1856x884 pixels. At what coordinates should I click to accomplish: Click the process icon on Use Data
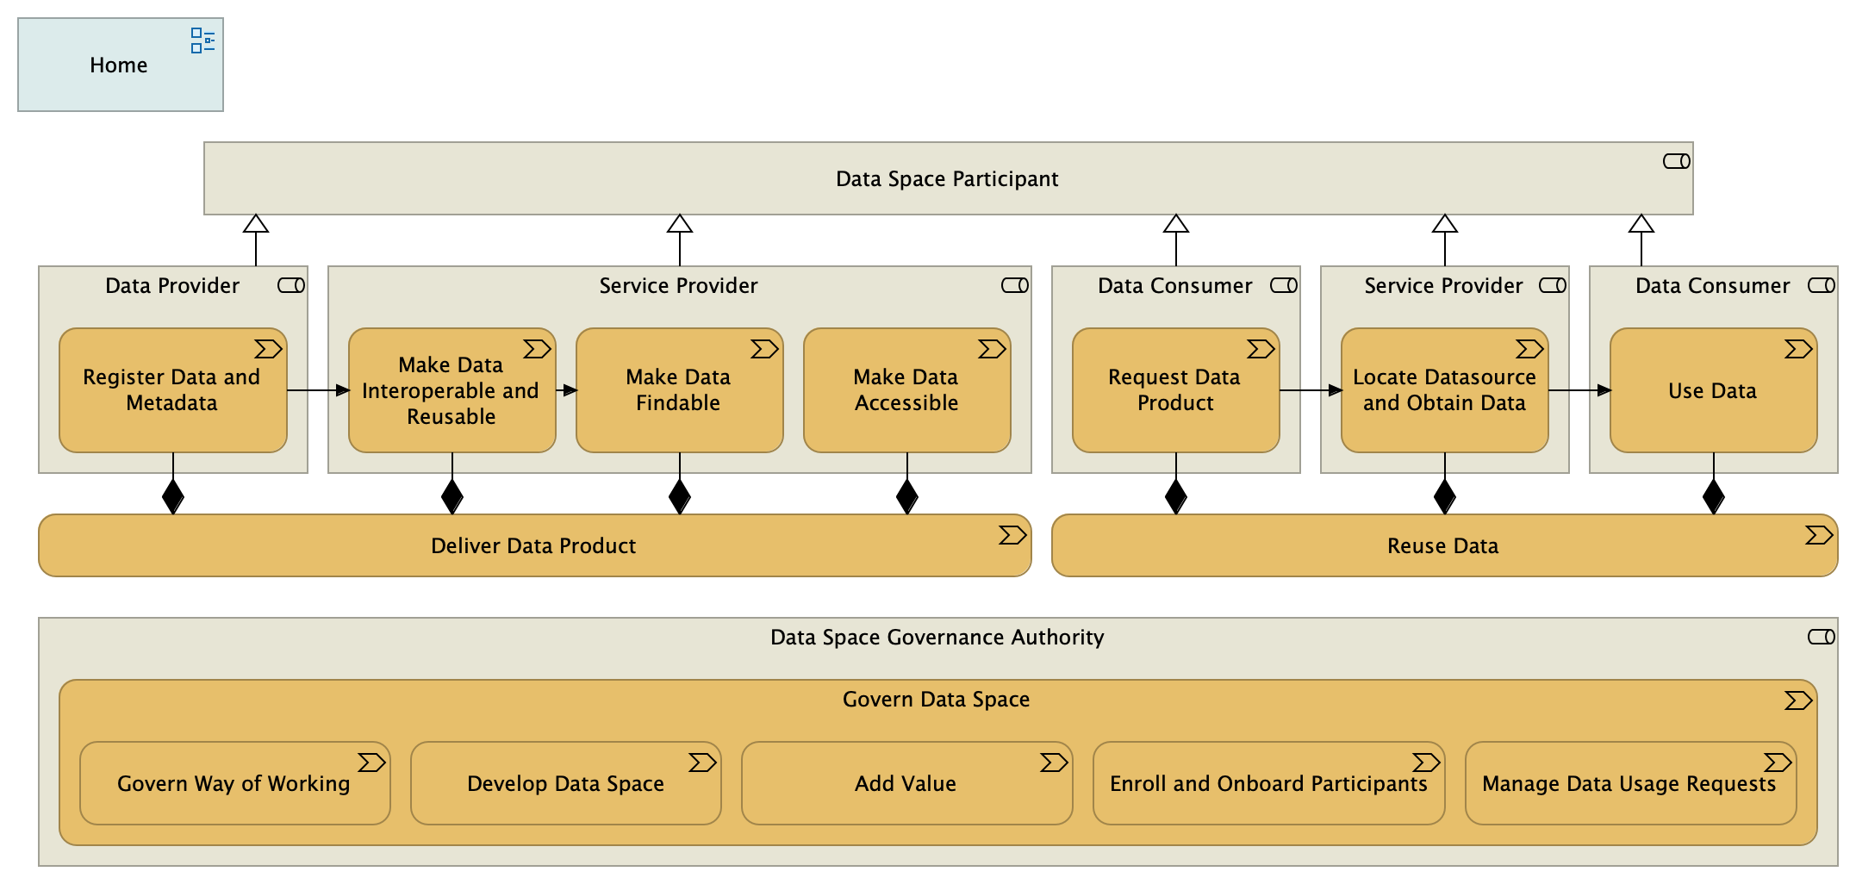click(x=1797, y=349)
